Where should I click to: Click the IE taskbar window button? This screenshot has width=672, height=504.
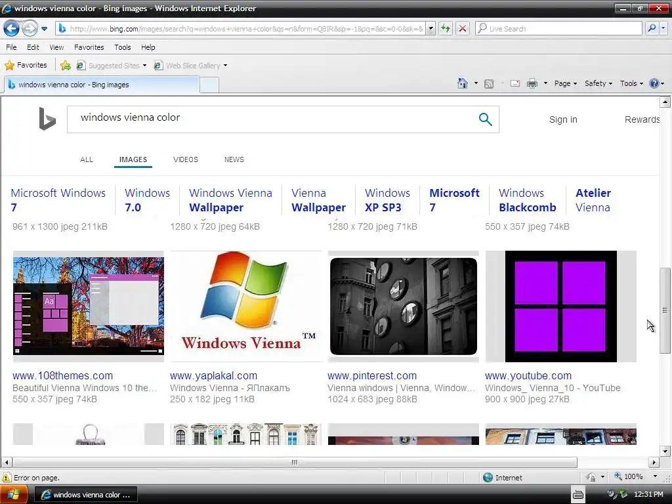click(86, 495)
